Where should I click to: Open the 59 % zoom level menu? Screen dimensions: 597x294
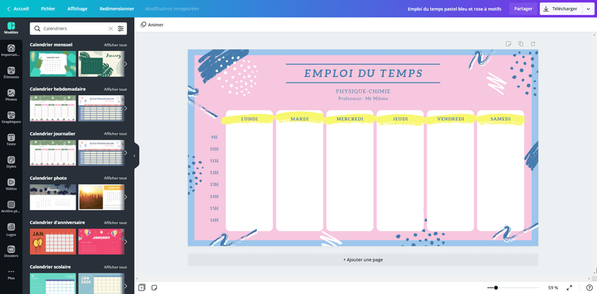[552, 288]
